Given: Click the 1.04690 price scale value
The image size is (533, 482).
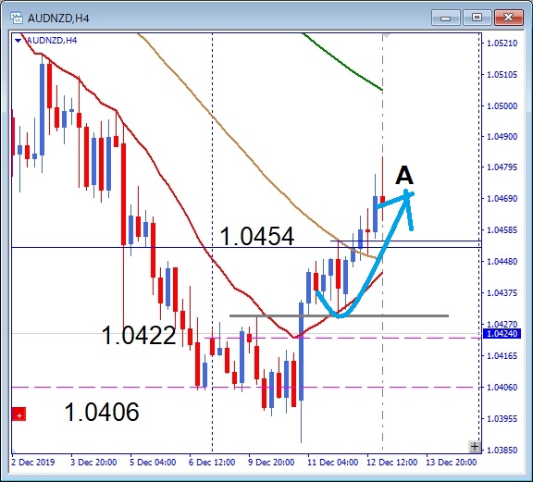Looking at the screenshot, I should pos(502,199).
